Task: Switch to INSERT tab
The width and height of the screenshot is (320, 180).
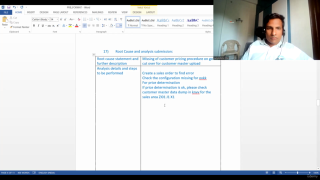Action: pos(31,12)
